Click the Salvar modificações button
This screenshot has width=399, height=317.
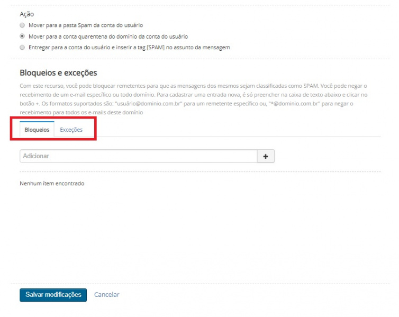[x=53, y=295]
